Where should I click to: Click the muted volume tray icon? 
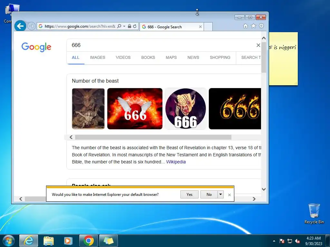(x=297, y=241)
